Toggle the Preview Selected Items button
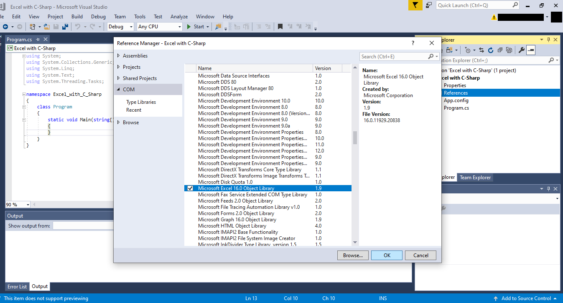The height and width of the screenshot is (303, 563). (x=531, y=50)
